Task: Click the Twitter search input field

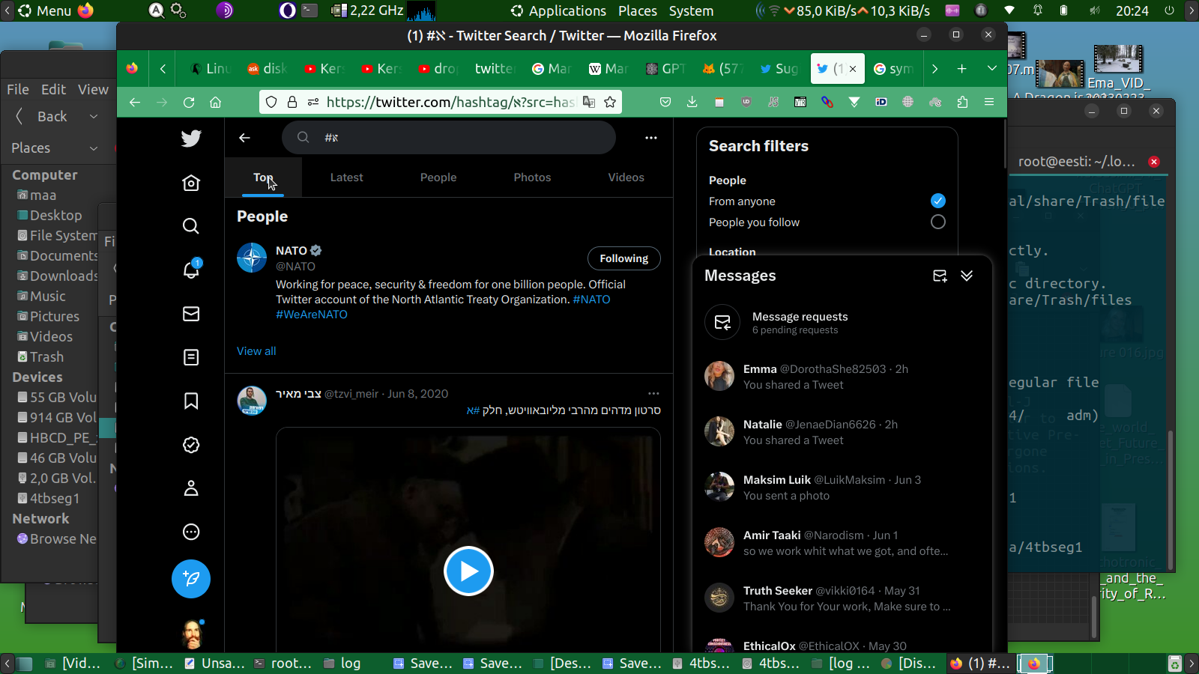Action: (x=449, y=138)
